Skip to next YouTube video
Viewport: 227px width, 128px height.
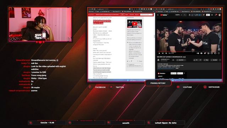click(x=162, y=53)
